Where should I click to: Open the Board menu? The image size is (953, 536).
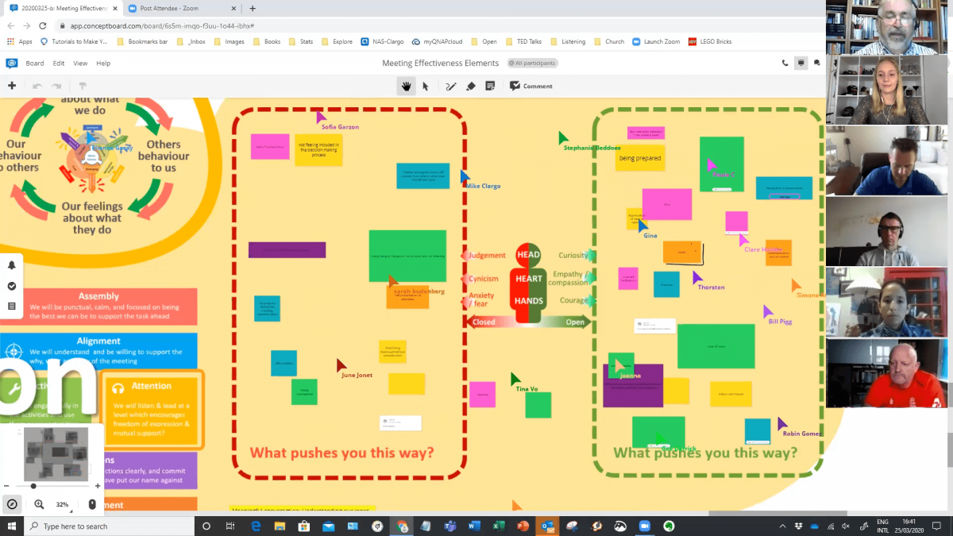(x=35, y=64)
